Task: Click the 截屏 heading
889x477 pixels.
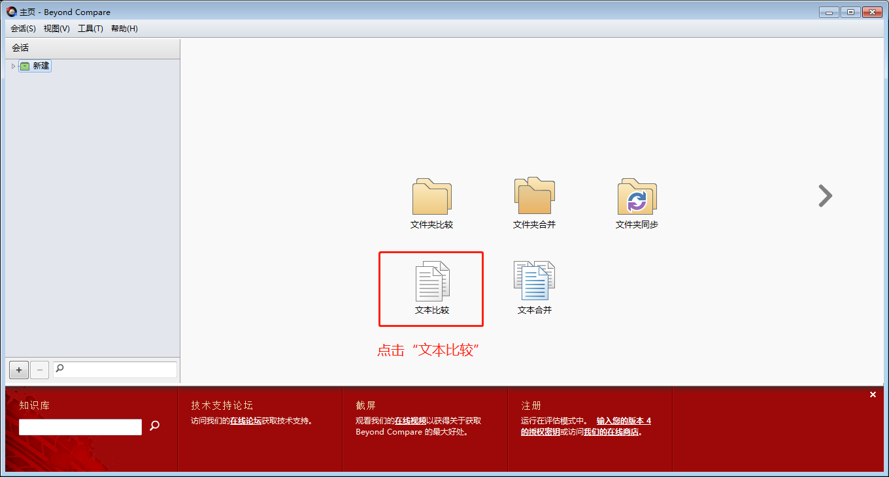Action: pyautogui.click(x=365, y=405)
